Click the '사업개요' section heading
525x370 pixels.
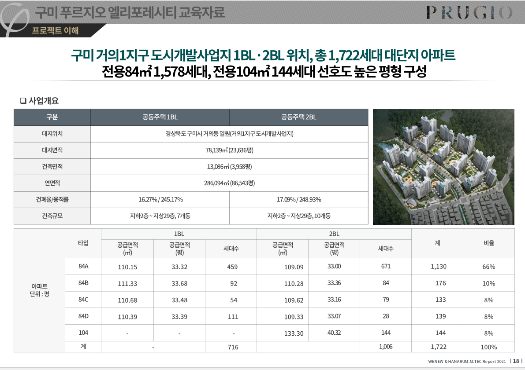point(44,101)
